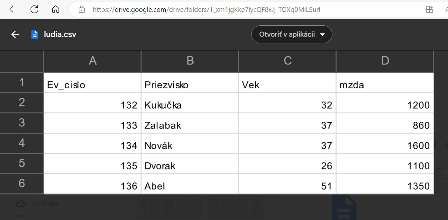Select column D header
The image size is (448, 220).
tap(385, 61)
